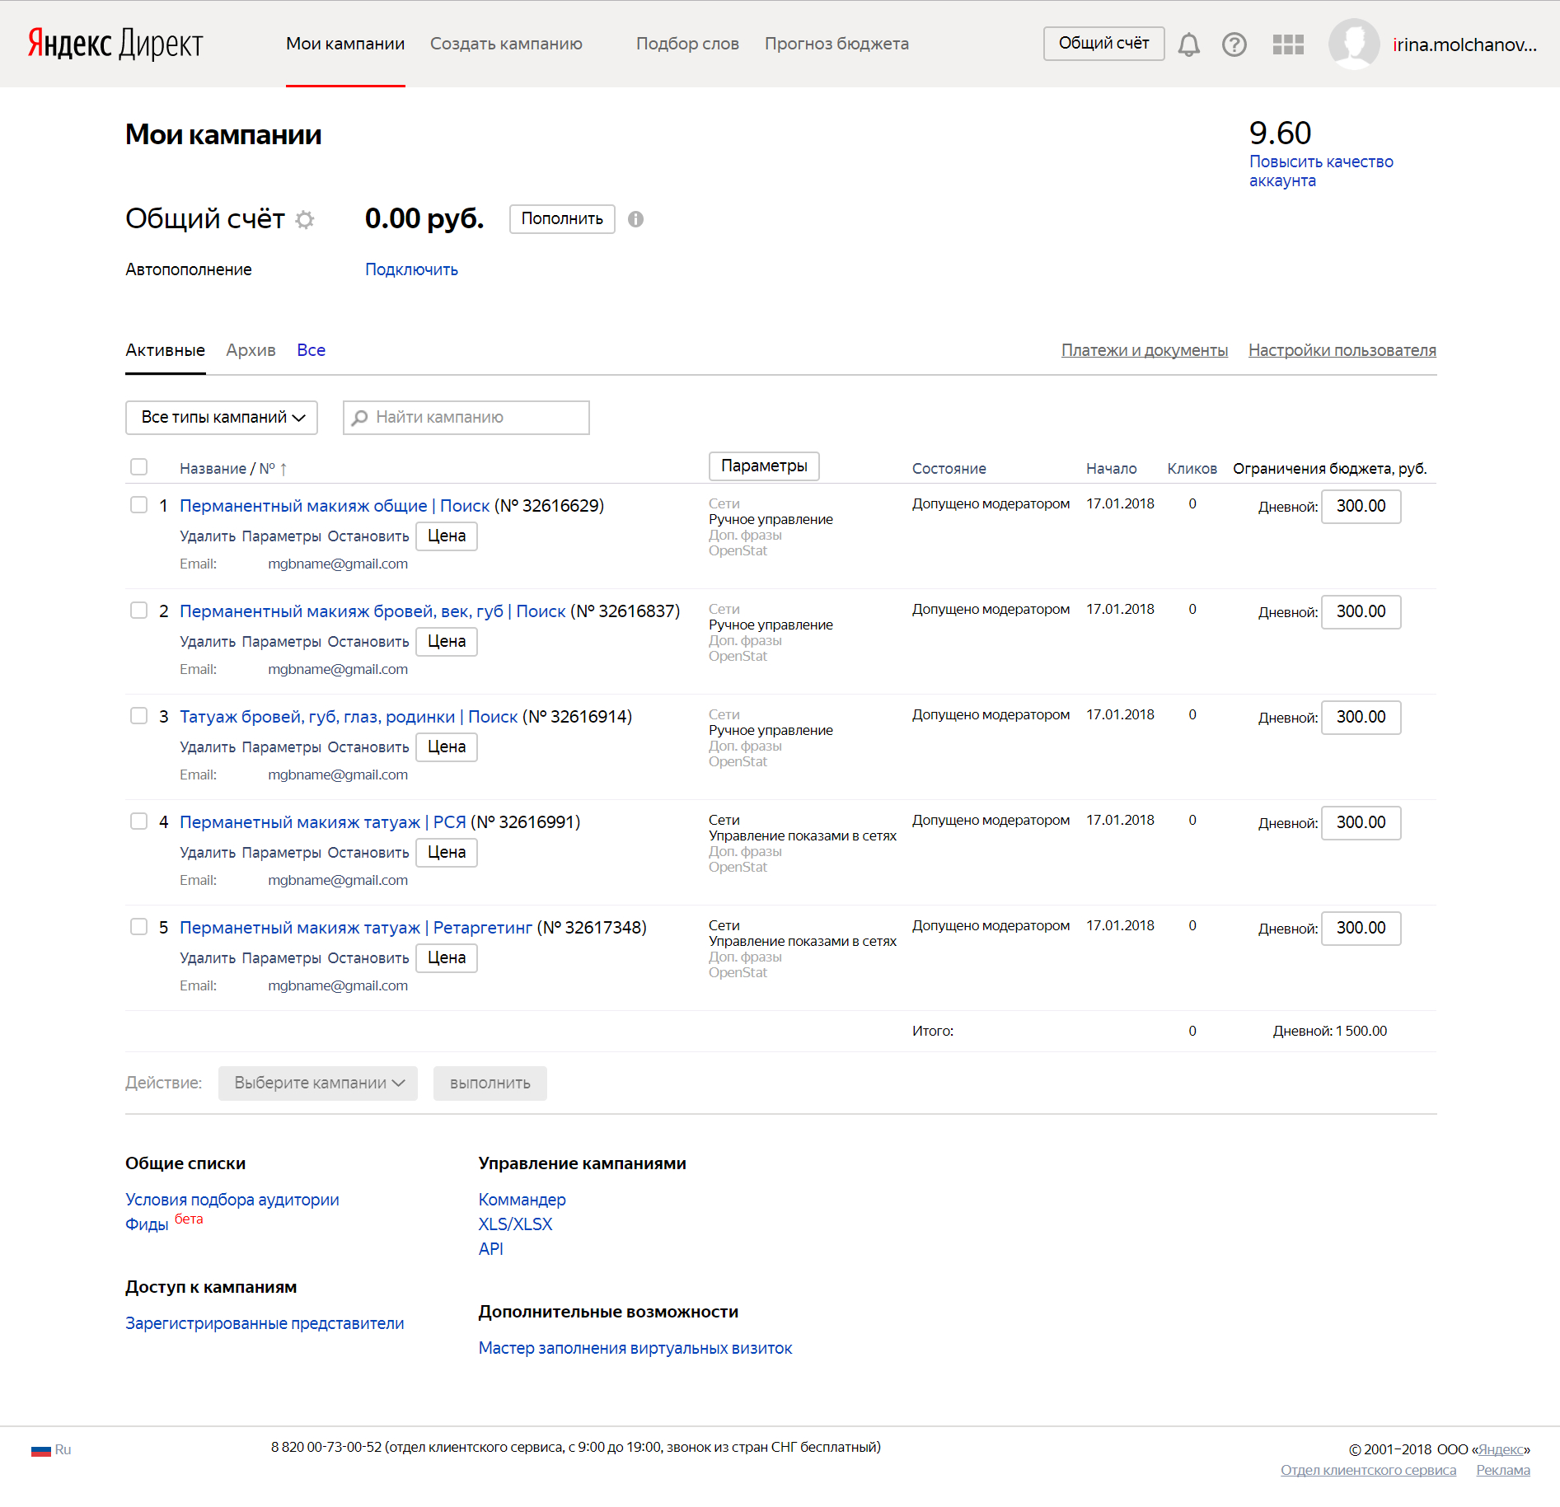Viewport: 1560px width, 1507px height.
Task: Open campaign Татуаж бровей, губ, глаз, родинки
Action: (x=349, y=717)
